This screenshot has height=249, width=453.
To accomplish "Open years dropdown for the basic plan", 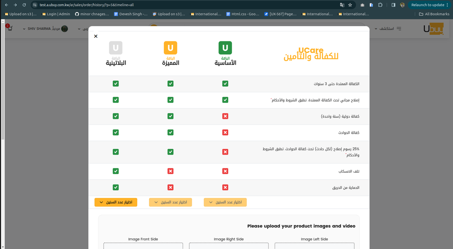I will pyautogui.click(x=225, y=202).
